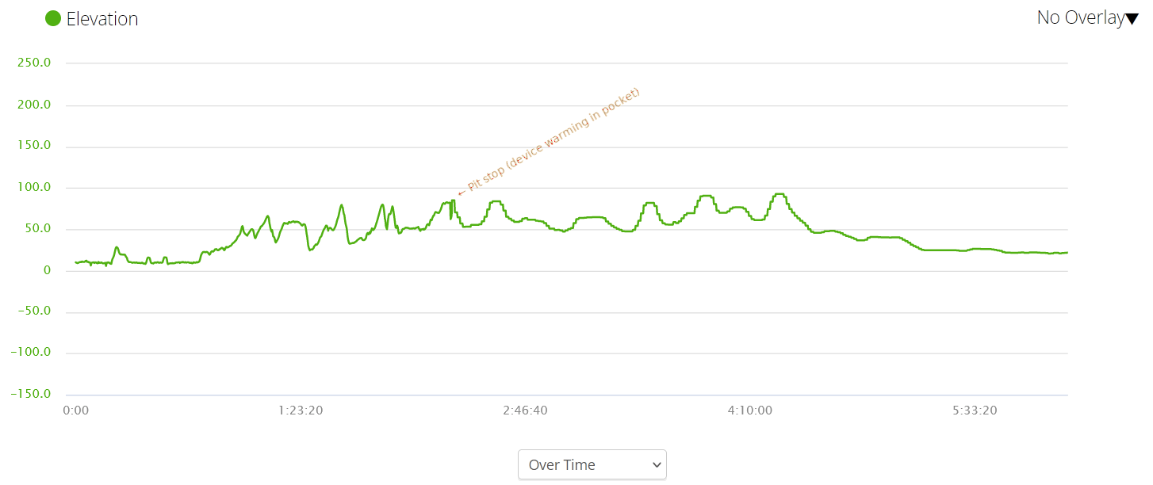Click the elevation line at its starting point

click(x=76, y=261)
